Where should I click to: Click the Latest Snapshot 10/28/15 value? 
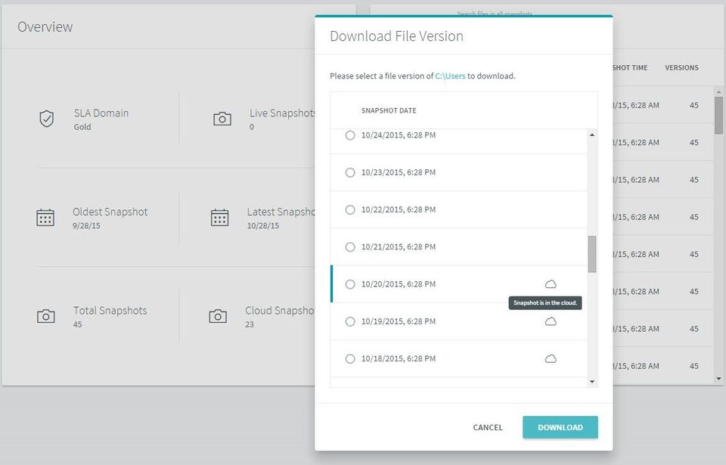tap(263, 225)
